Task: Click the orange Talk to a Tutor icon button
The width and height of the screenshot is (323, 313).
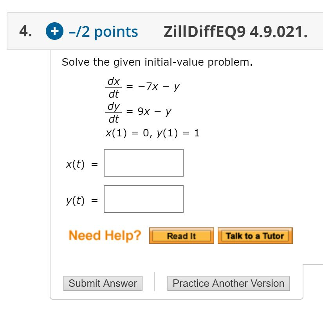Action: [x=255, y=236]
